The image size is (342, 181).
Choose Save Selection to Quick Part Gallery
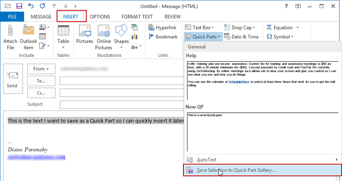pyautogui.click(x=236, y=170)
